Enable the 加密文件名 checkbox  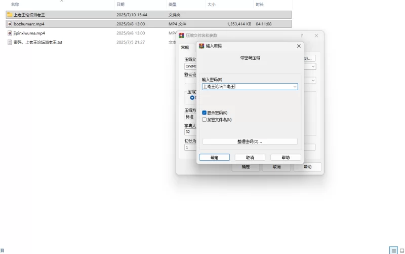click(x=205, y=120)
